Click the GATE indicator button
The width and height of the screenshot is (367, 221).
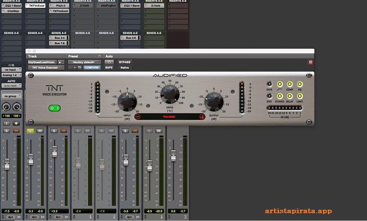tap(270, 84)
